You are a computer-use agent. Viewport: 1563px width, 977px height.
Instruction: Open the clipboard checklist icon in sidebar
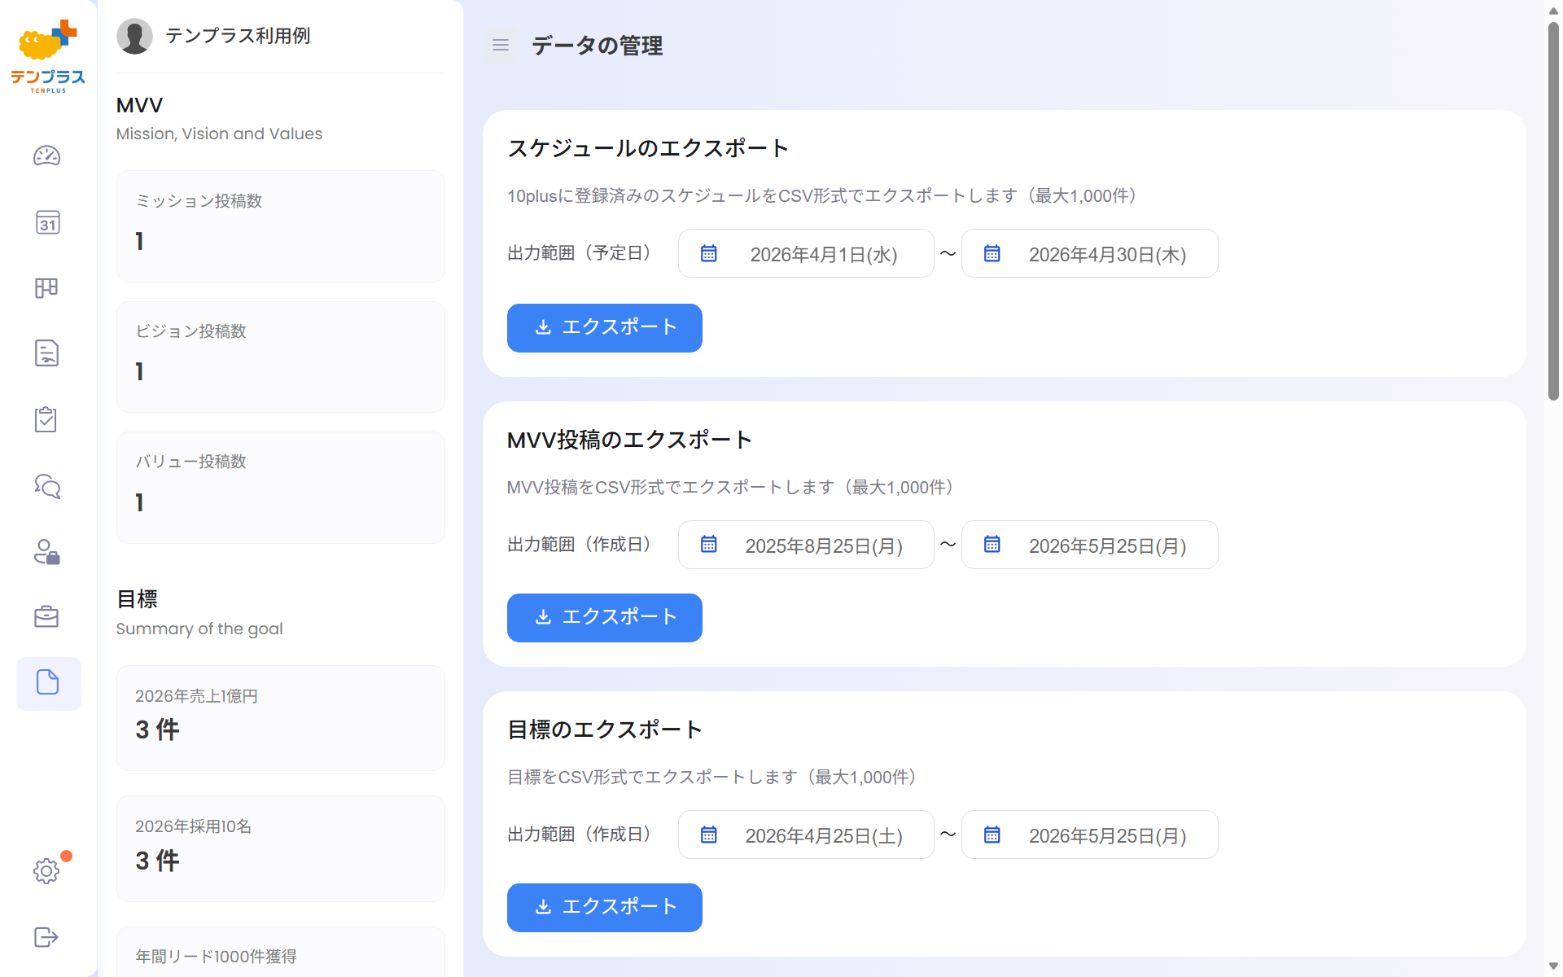click(46, 419)
